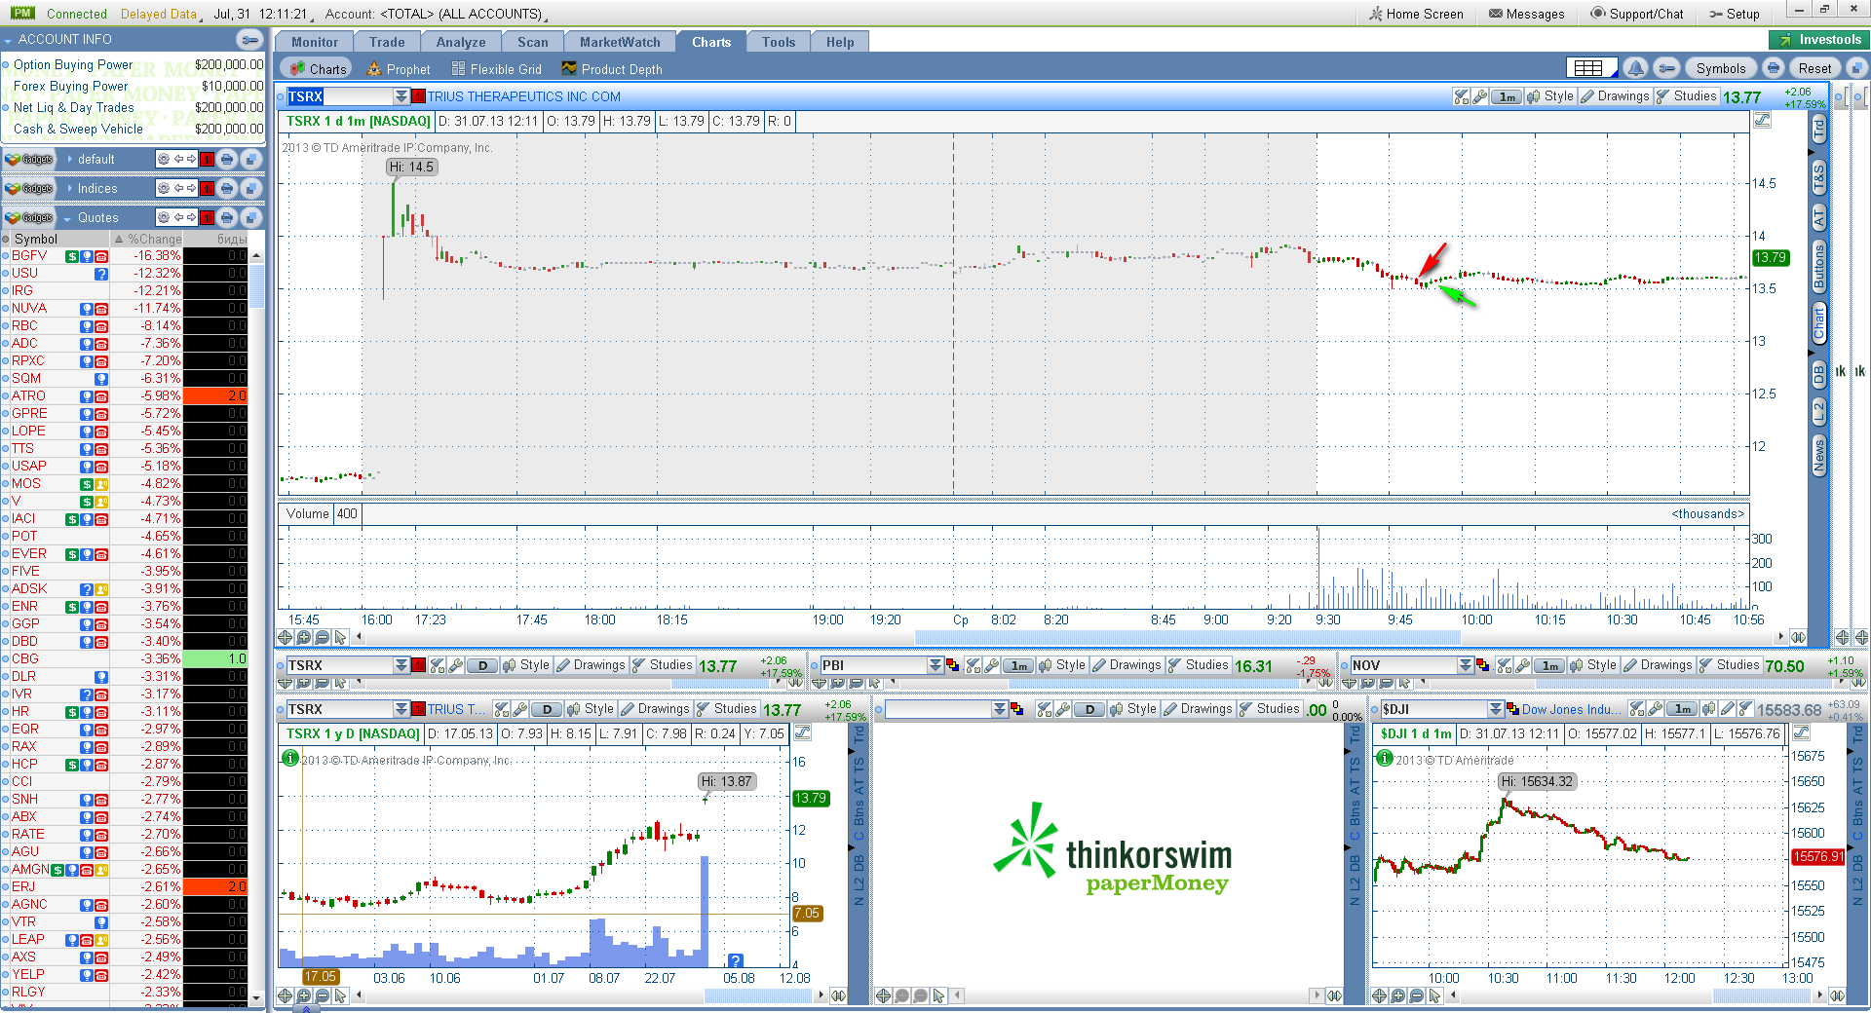This screenshot has height=1013, width=1871.
Task: Click red link color for default gadget
Action: pos(207,159)
